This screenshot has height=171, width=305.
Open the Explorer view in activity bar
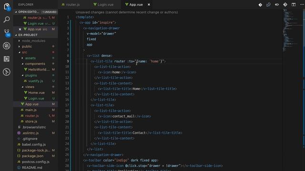point(6,7)
